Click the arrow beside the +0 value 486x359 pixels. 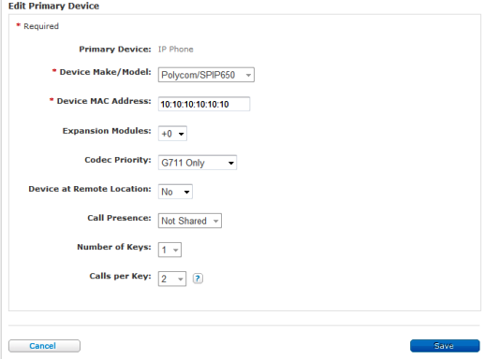click(x=181, y=134)
